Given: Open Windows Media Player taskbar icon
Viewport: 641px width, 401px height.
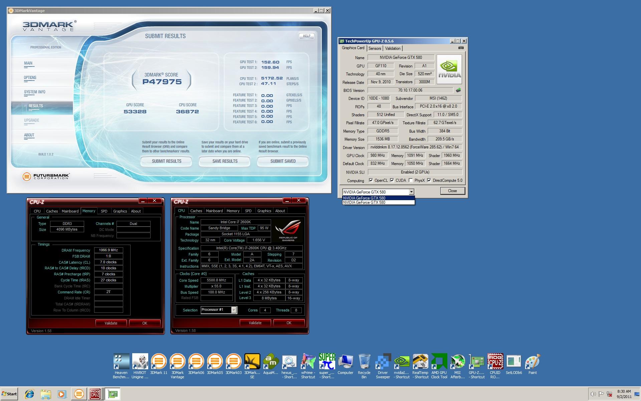Looking at the screenshot, I should pyautogui.click(x=62, y=394).
